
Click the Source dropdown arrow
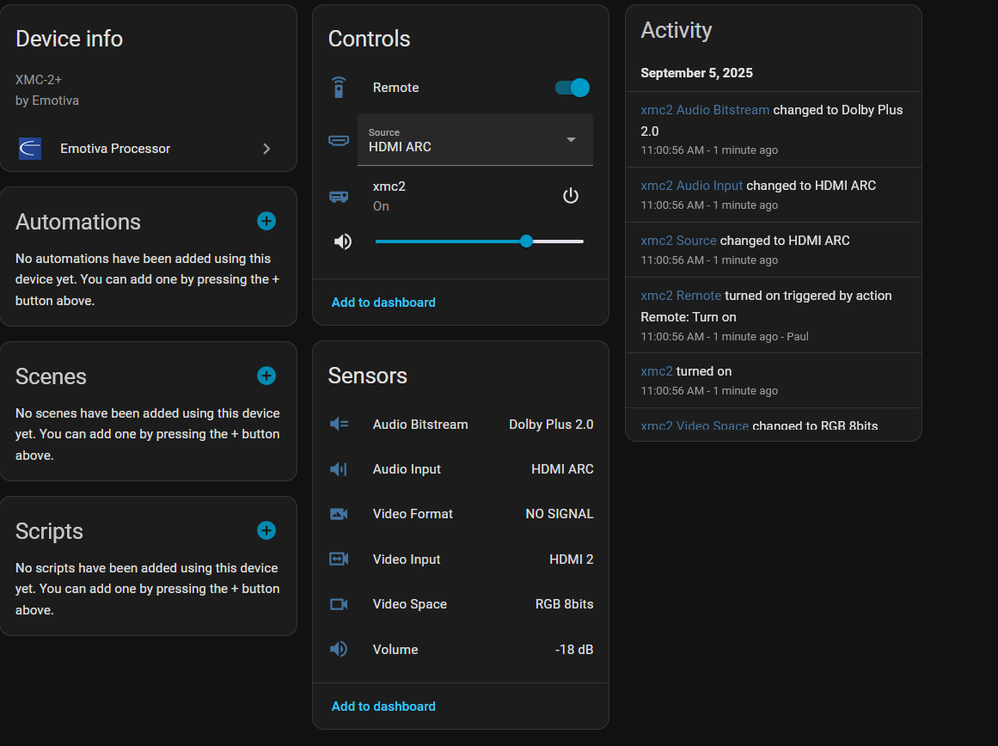point(571,140)
